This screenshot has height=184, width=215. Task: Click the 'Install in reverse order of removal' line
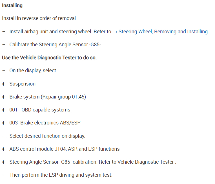(x=39, y=19)
